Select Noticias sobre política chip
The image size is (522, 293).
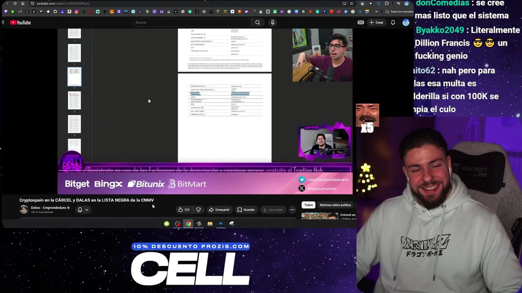click(x=335, y=205)
